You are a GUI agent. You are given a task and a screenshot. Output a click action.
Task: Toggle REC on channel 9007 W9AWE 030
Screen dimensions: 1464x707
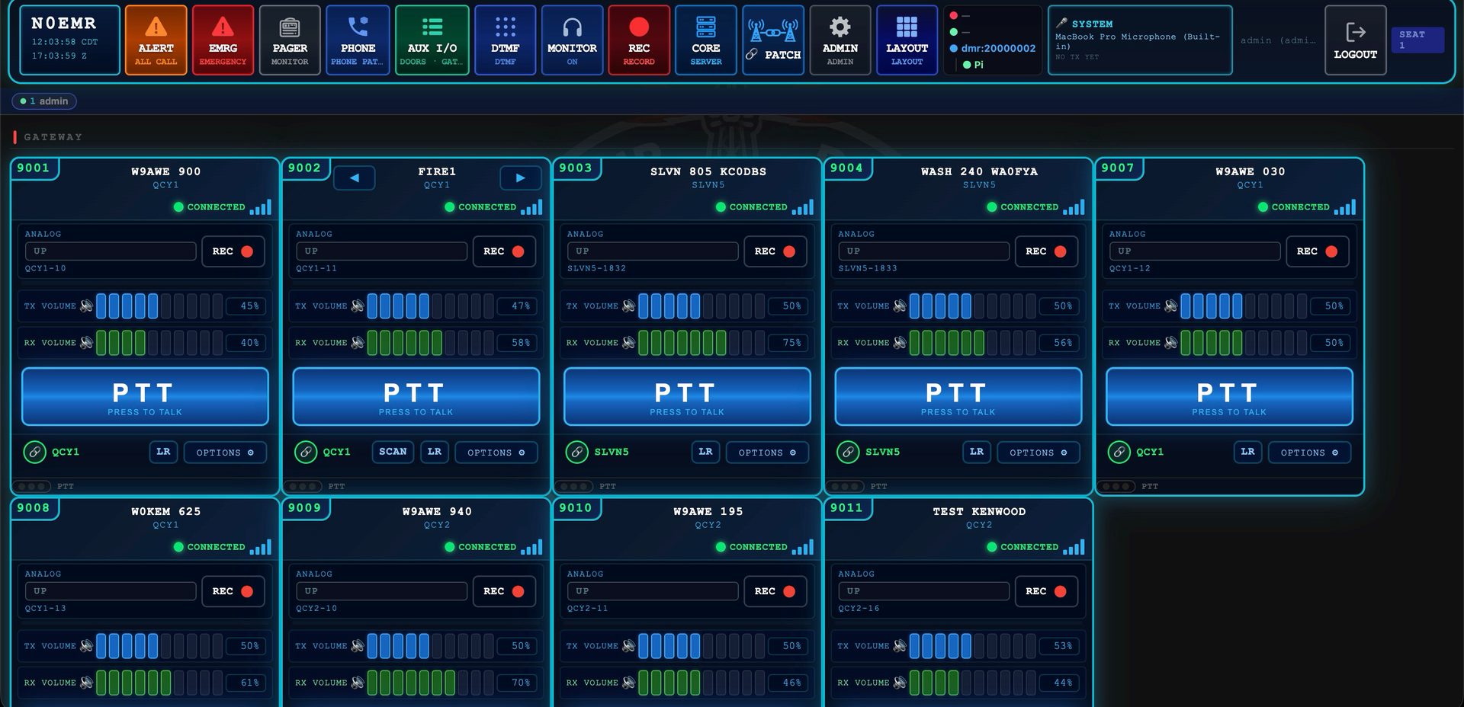(x=1317, y=251)
